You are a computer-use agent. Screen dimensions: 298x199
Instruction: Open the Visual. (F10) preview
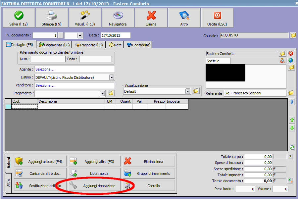tap(85, 18)
